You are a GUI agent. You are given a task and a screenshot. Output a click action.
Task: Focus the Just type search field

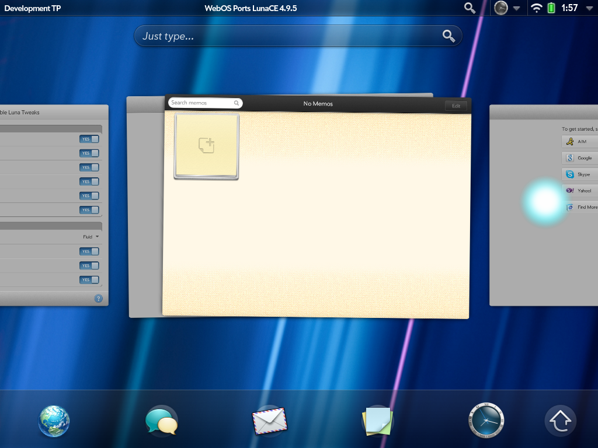(x=289, y=36)
